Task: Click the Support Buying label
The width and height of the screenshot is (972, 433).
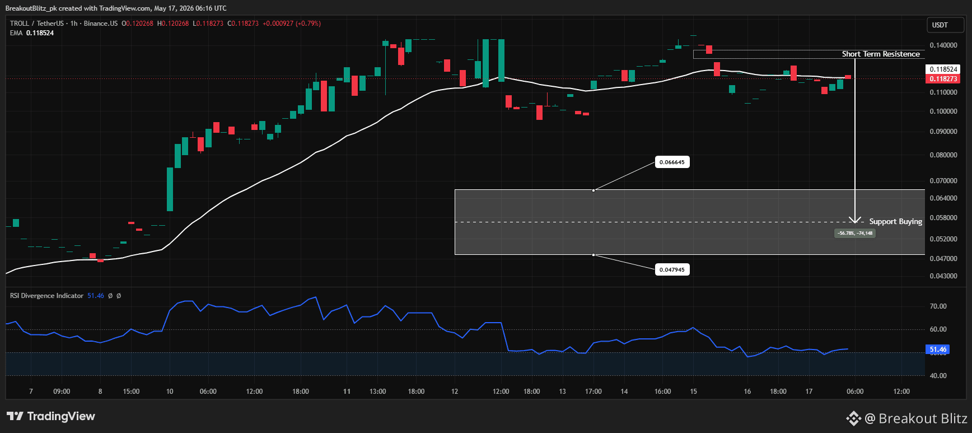Action: [x=895, y=221]
